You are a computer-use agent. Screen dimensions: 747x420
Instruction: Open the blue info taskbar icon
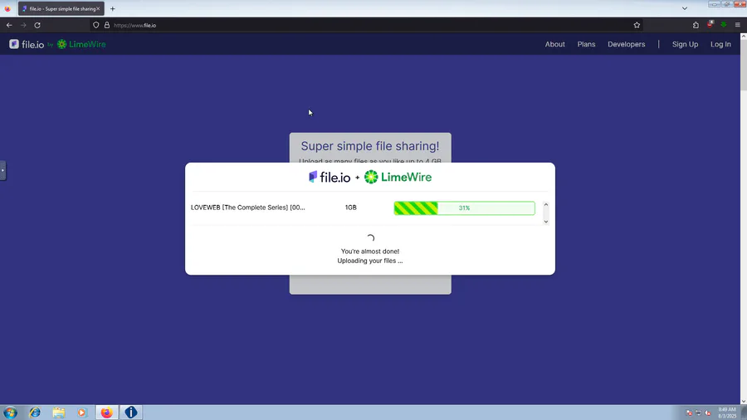coord(131,413)
